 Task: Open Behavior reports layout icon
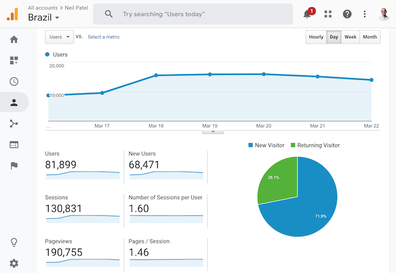click(x=14, y=144)
